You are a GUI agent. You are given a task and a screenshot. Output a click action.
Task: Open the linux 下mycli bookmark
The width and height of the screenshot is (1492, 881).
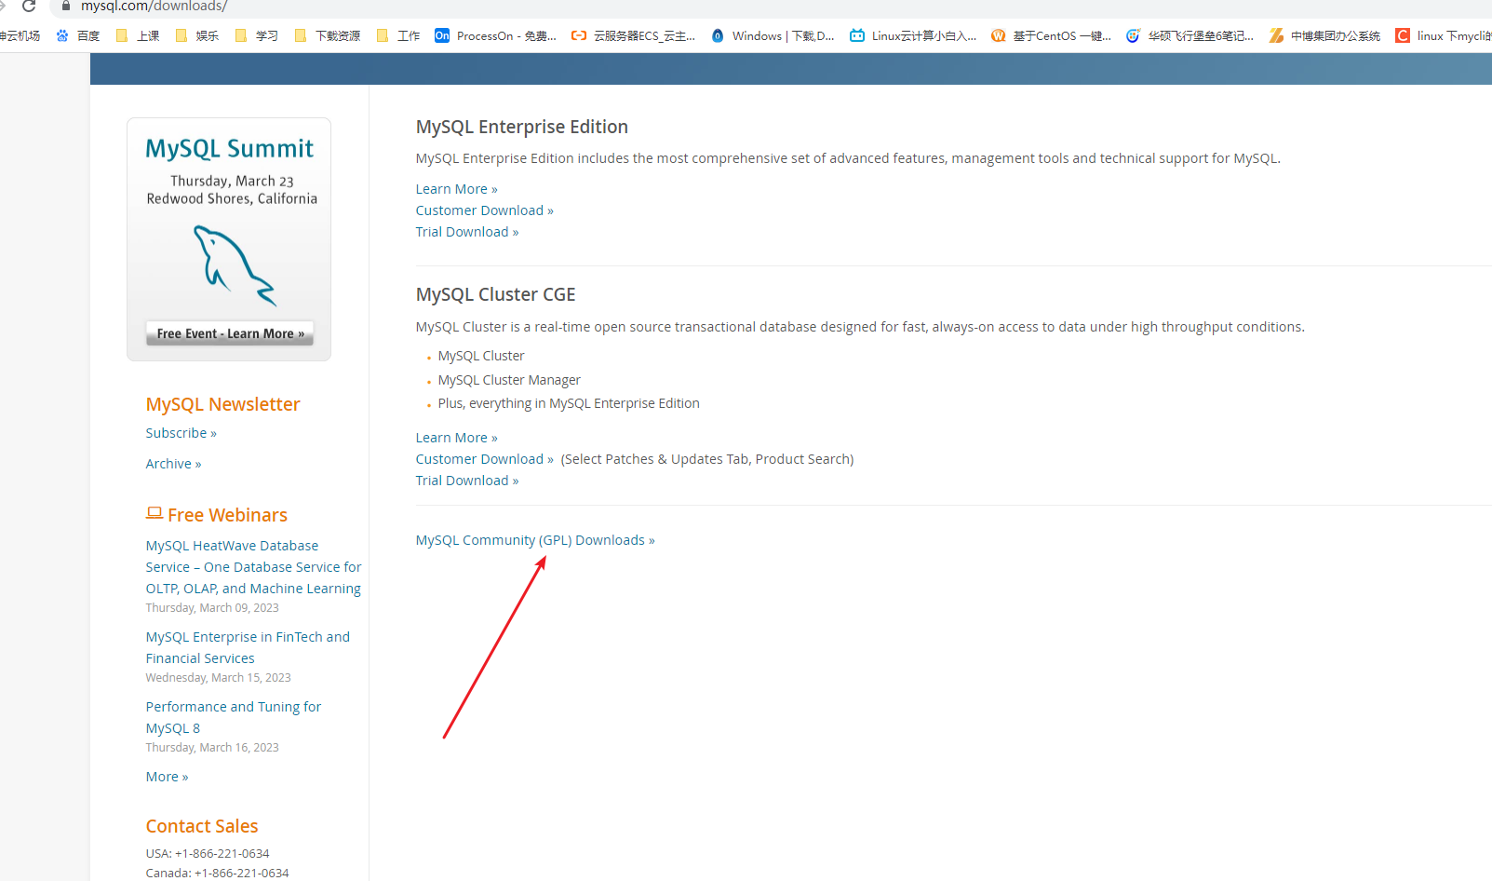(x=1444, y=35)
